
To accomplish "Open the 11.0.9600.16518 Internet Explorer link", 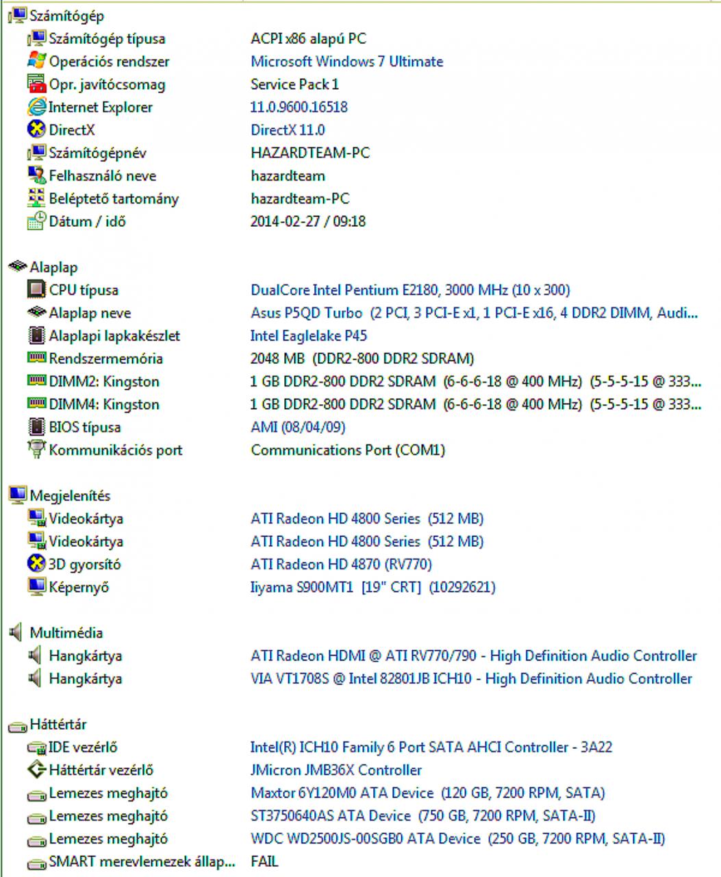I will click(299, 108).
